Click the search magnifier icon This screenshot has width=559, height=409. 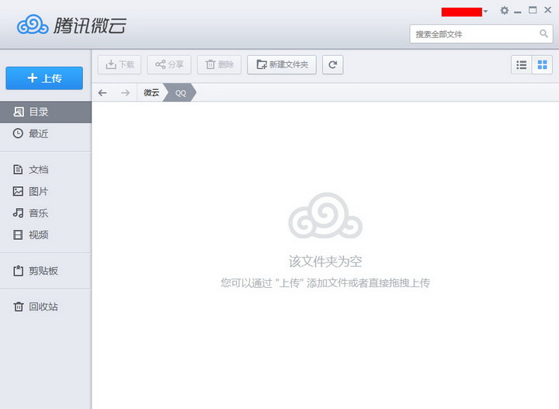pyautogui.click(x=543, y=34)
